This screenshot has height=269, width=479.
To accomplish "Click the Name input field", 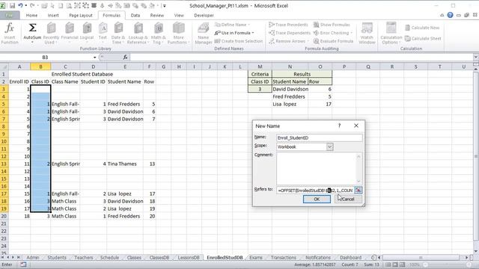I will [320, 137].
